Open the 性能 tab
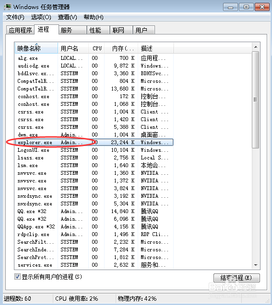This screenshot has width=272, height=305. click(x=98, y=30)
